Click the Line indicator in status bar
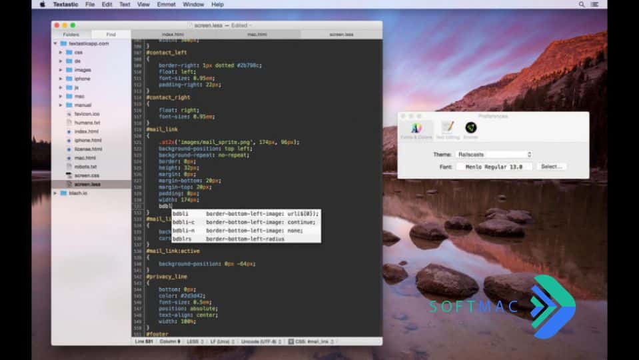Screen dimensions: 639x360 (144, 341)
